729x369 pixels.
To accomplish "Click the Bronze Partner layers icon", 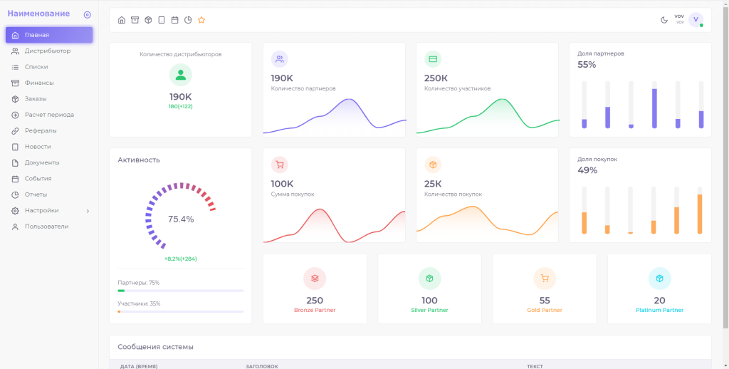I will click(315, 279).
